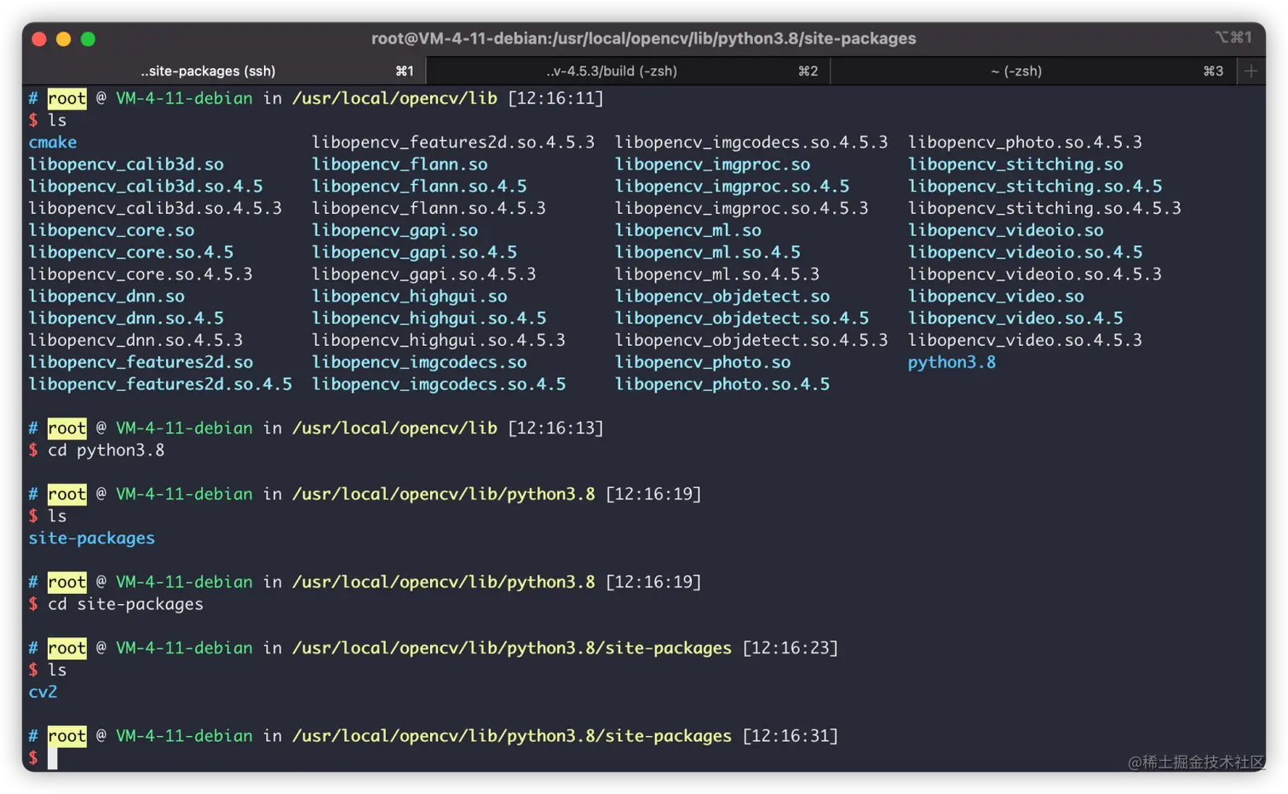Click libopencv_video.so entry
Viewport: 1288px width, 794px height.
tap(996, 296)
